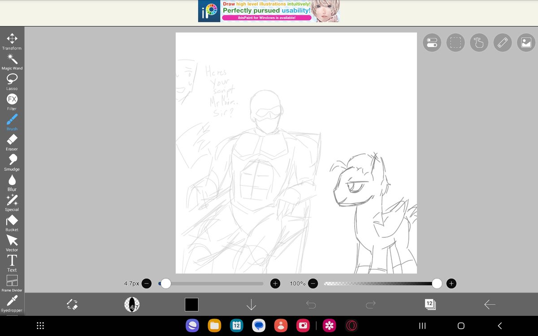Viewport: 538px width, 336px height.
Task: Go back with the left arrow
Action: [x=490, y=305]
